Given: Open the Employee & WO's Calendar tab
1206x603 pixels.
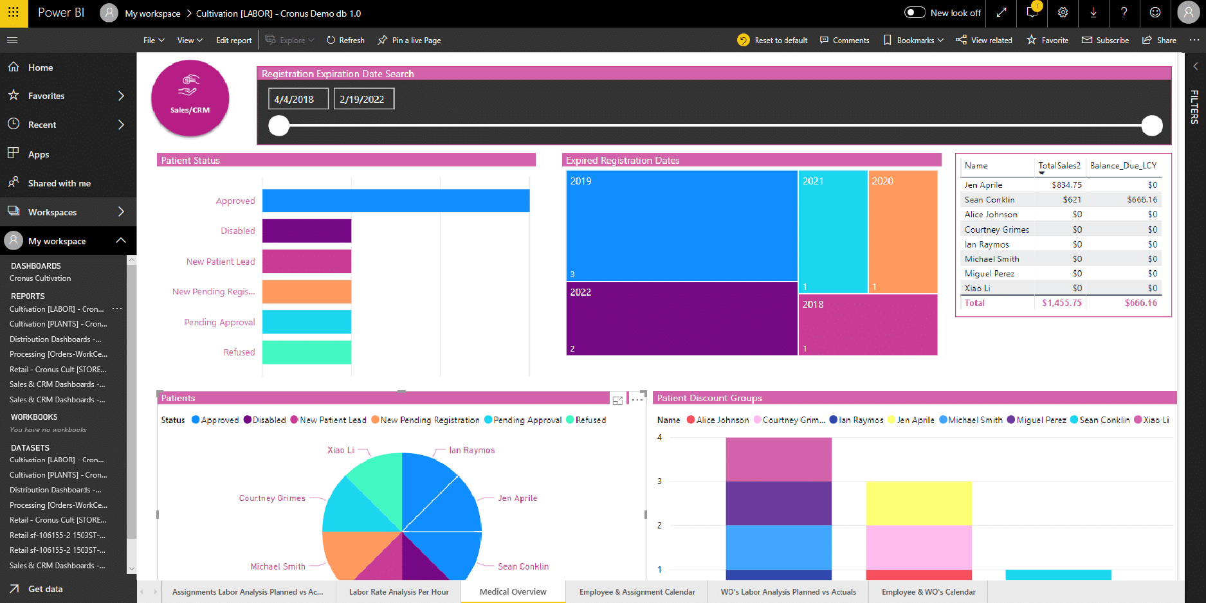Looking at the screenshot, I should pyautogui.click(x=927, y=591).
